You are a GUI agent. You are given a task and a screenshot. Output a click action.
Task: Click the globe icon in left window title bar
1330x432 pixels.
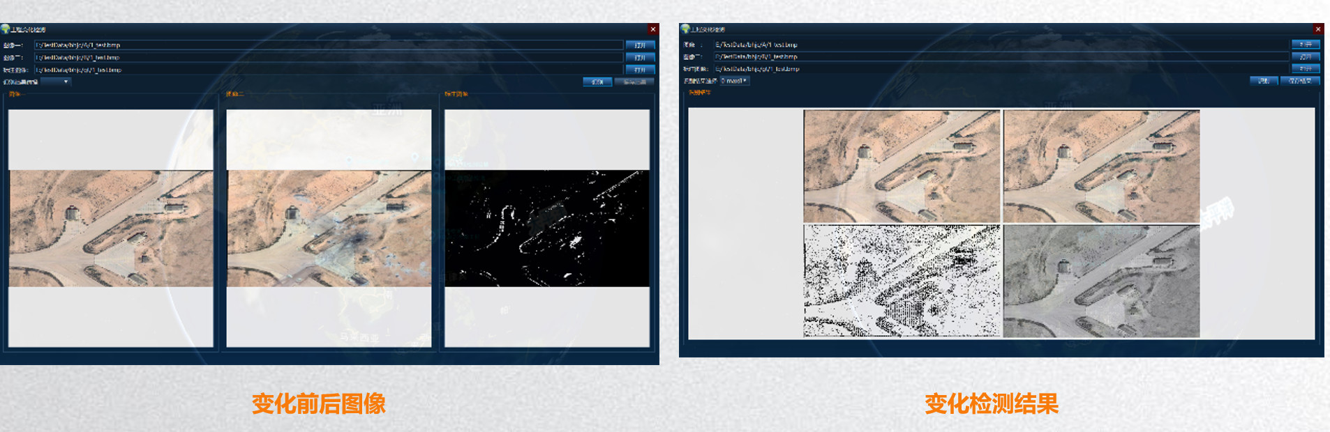pyautogui.click(x=5, y=29)
